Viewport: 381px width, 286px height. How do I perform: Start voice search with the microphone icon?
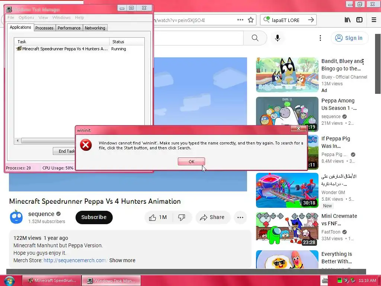click(278, 38)
